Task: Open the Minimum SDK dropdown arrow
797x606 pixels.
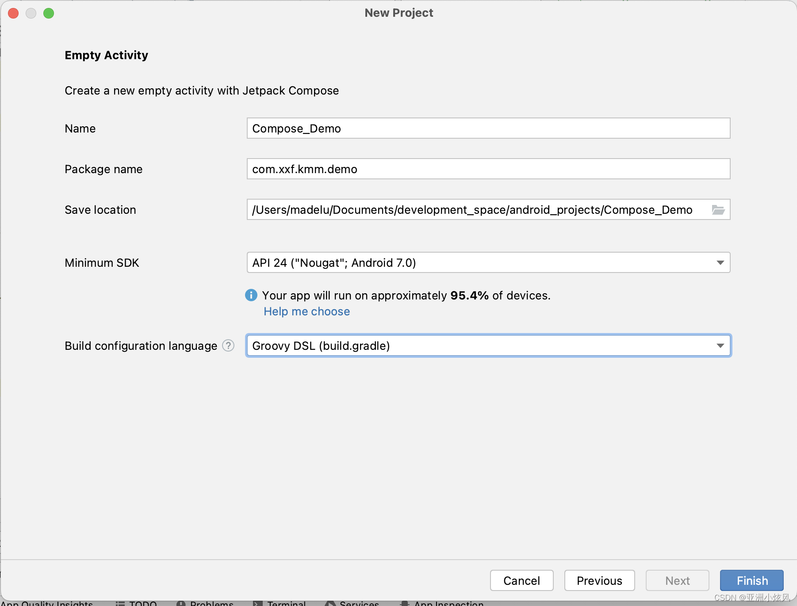Action: point(720,263)
